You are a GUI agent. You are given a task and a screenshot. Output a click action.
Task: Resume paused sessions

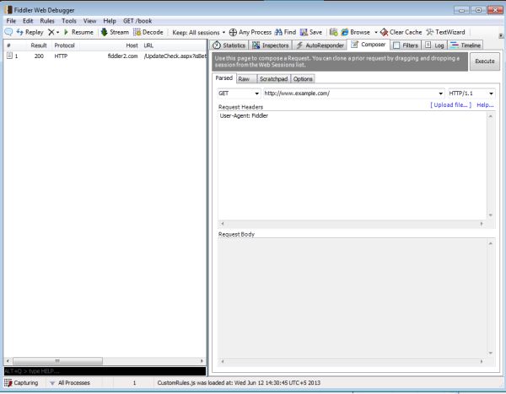coord(78,32)
